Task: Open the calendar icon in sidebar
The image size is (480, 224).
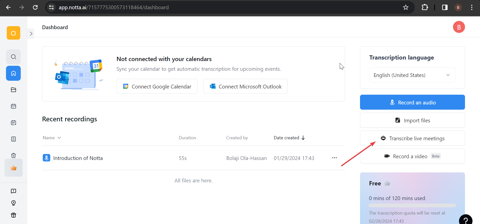Action: tap(13, 106)
